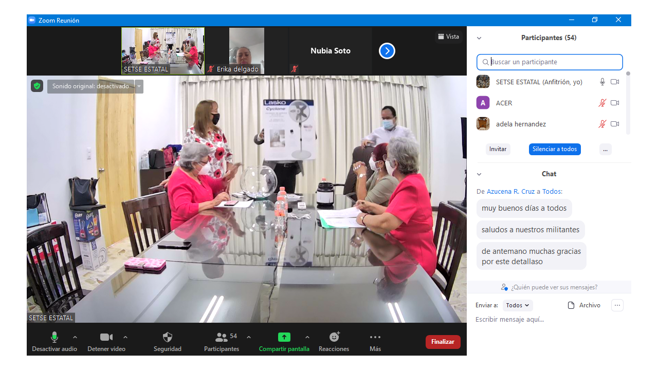Click ACER camera icon in participant list

615,103
